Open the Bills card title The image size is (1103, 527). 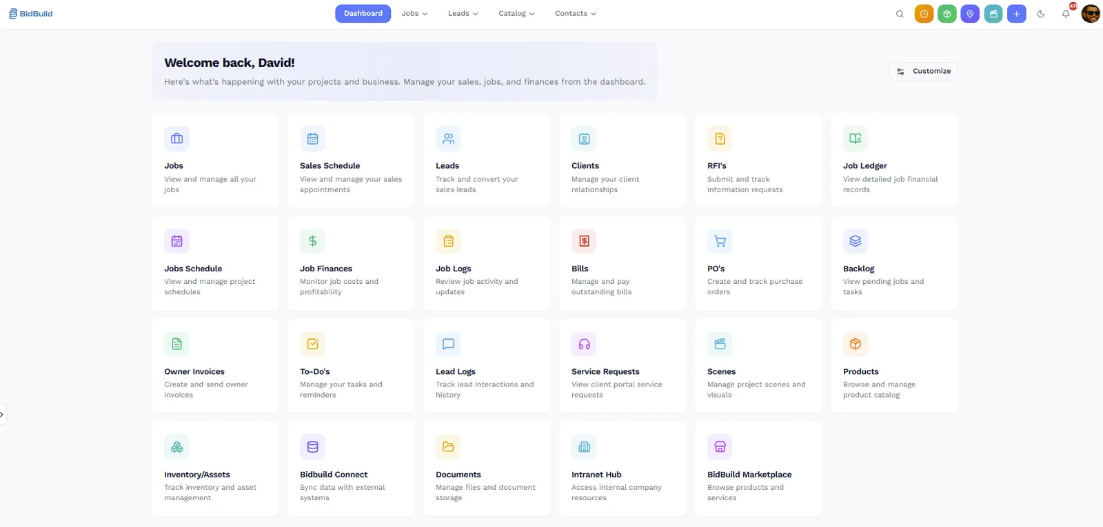(580, 269)
